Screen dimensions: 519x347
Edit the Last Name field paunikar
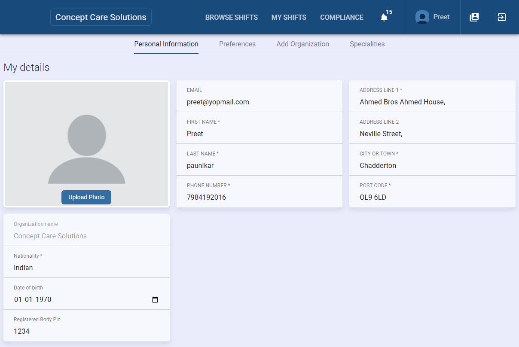click(x=259, y=160)
